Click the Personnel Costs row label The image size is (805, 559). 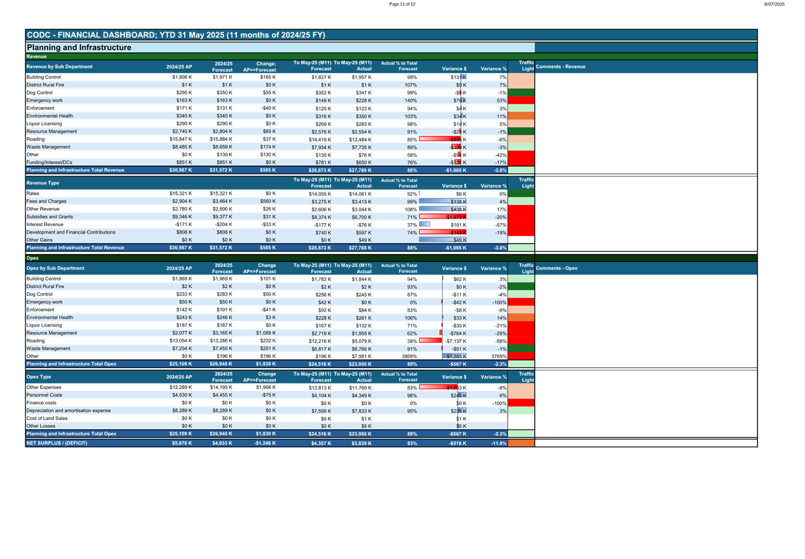(44, 395)
